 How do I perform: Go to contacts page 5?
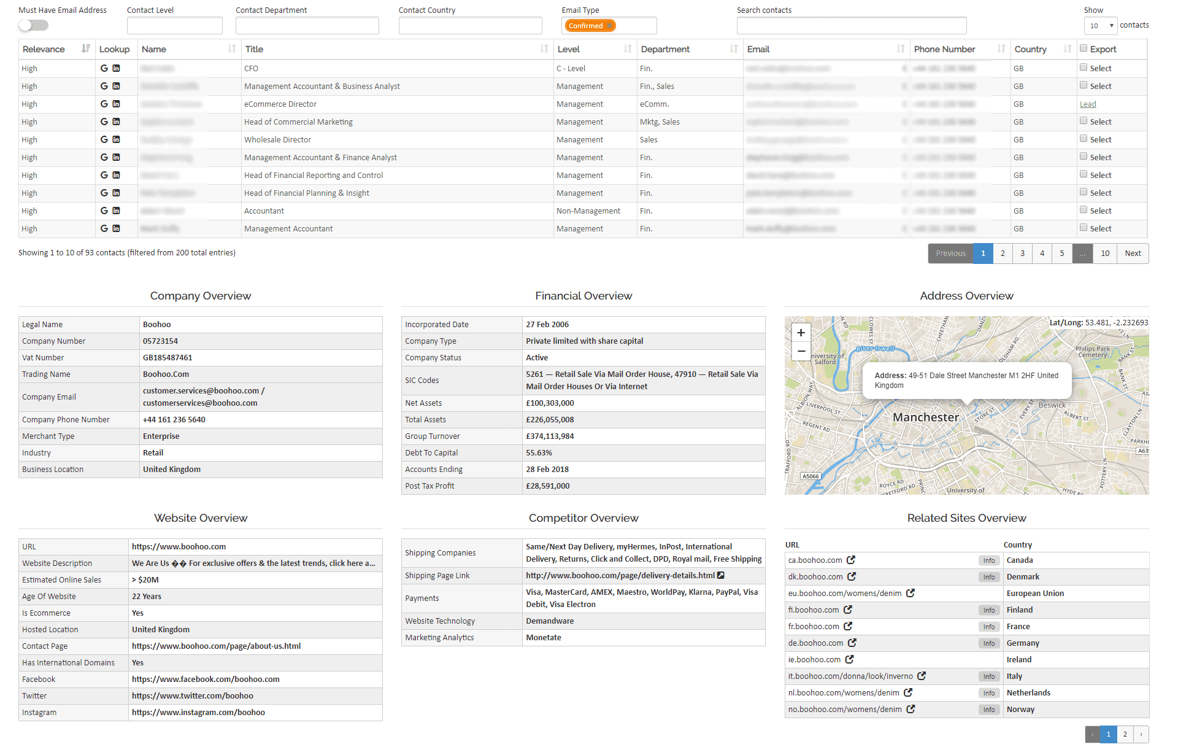click(1062, 254)
